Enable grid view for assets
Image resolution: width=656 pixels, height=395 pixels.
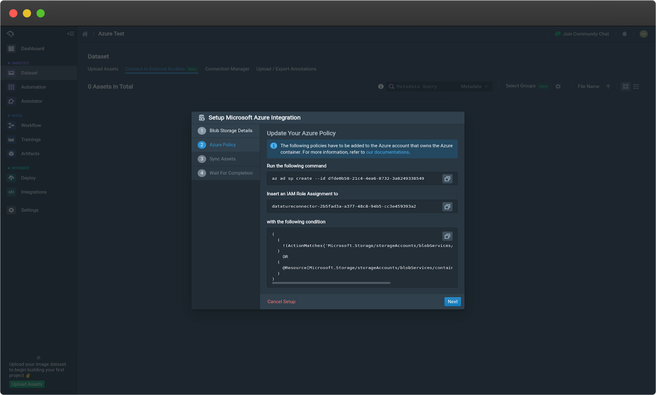(x=625, y=86)
